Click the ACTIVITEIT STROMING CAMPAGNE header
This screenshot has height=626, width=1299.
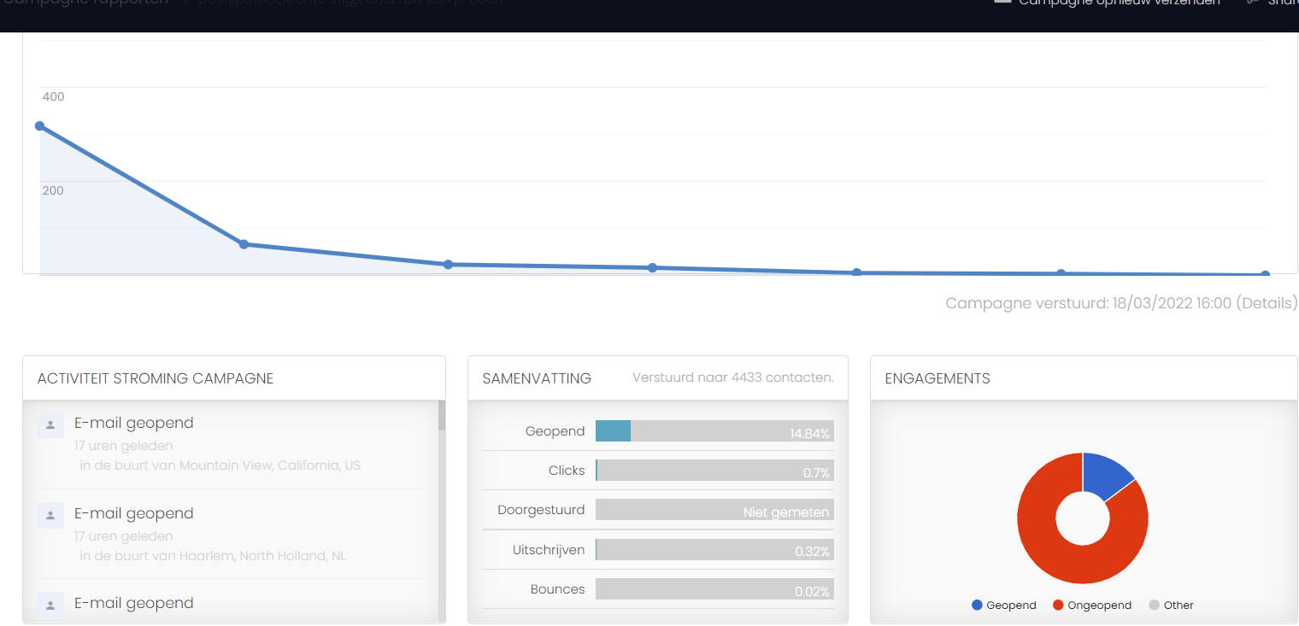156,378
